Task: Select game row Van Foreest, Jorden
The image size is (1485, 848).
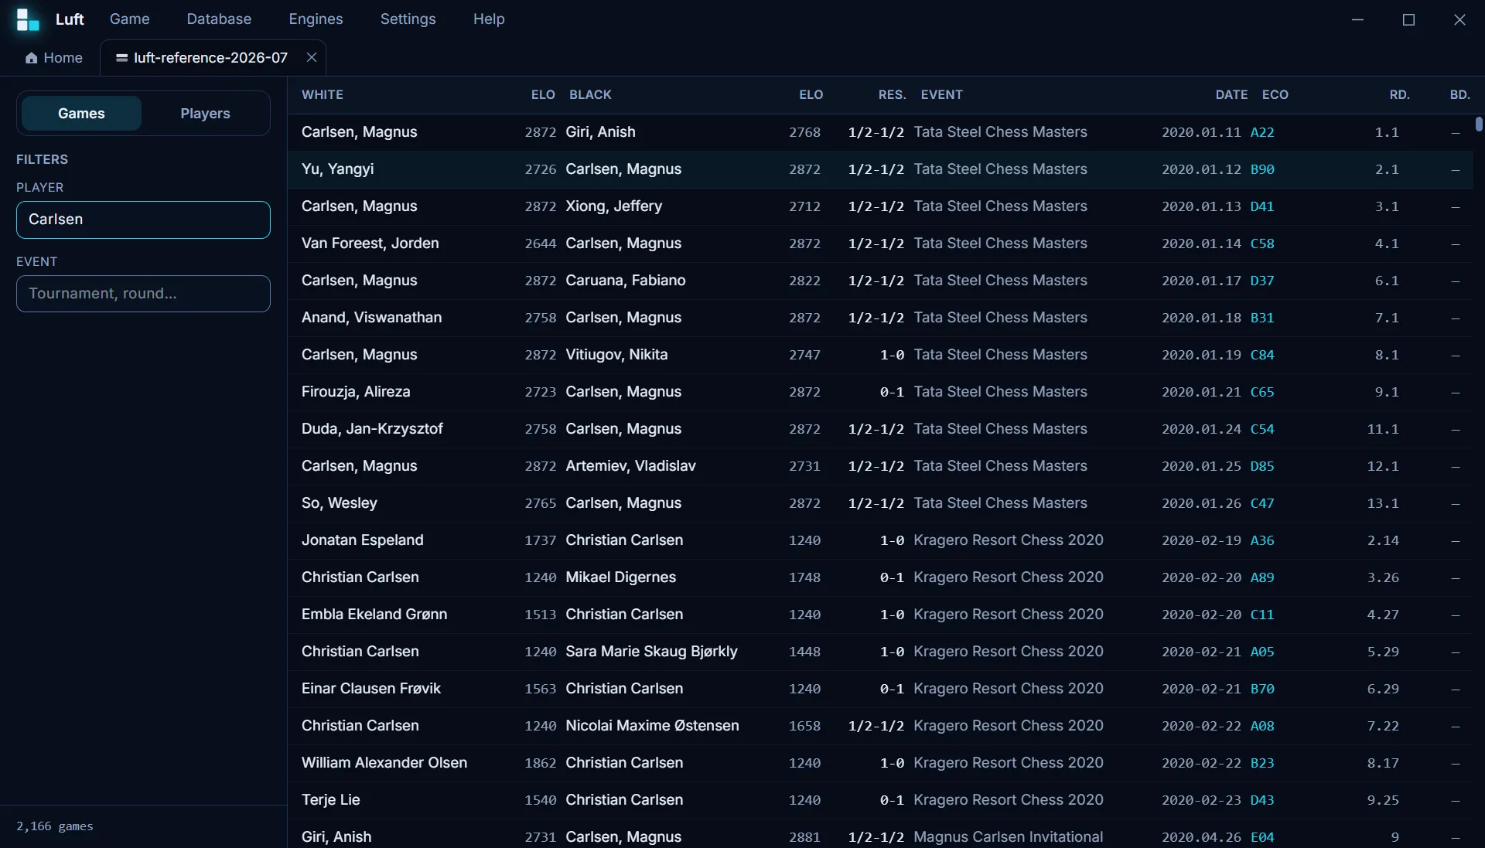Action: point(880,244)
